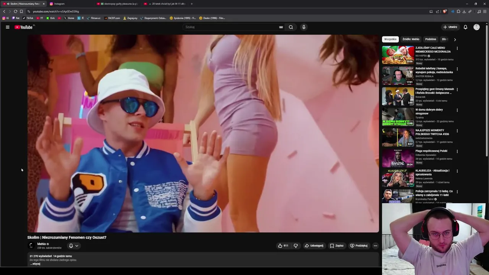Open the Kick bookmark
489x275 pixels.
point(50,18)
